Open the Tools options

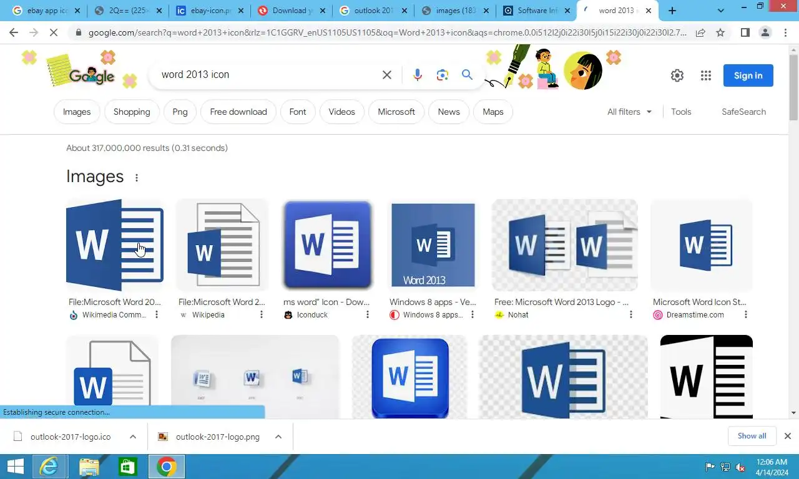pyautogui.click(x=681, y=112)
